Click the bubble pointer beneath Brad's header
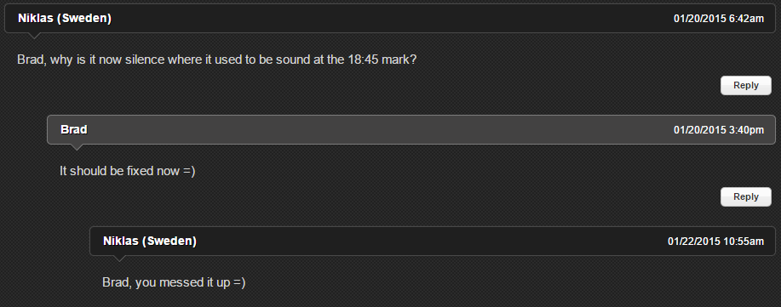 point(76,147)
